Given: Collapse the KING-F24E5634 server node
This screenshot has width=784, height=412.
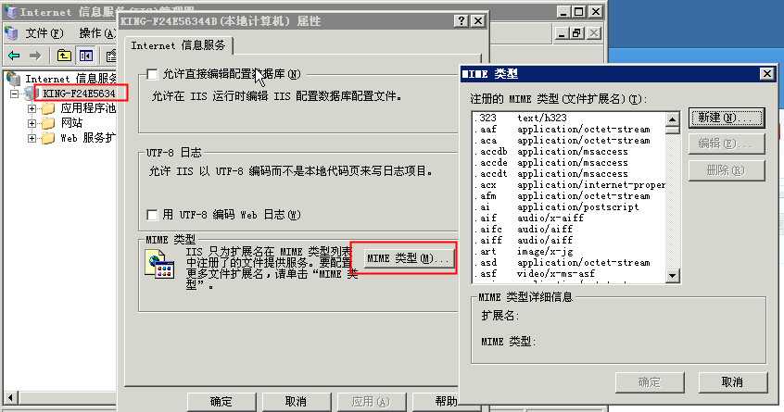Looking at the screenshot, I should click(15, 94).
